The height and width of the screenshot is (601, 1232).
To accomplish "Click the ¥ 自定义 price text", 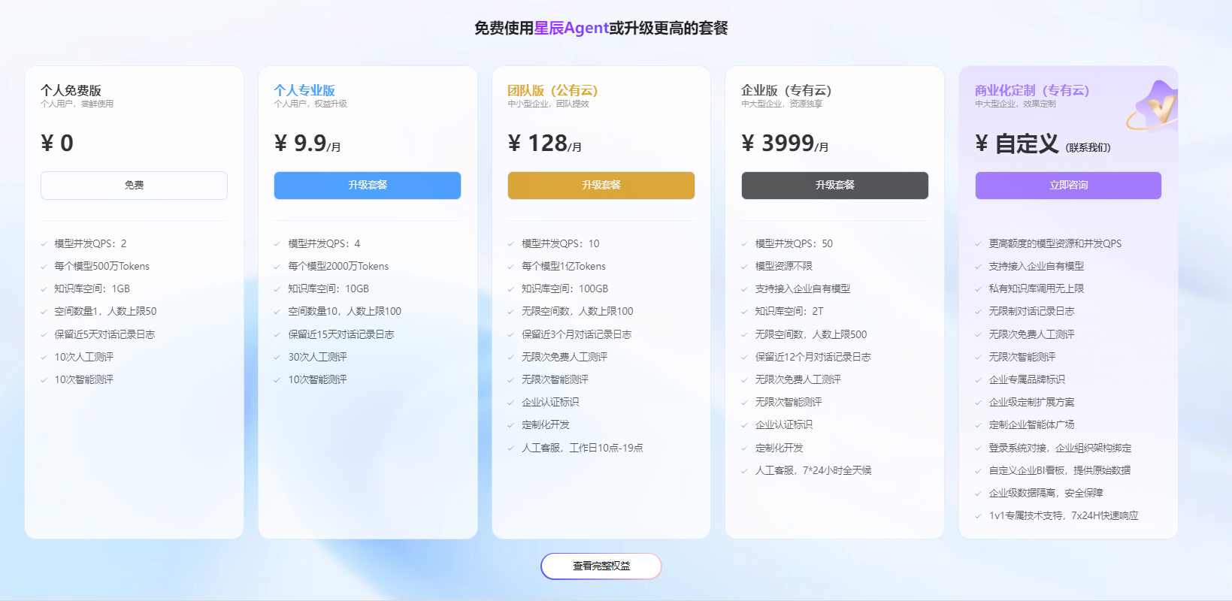I will click(1017, 143).
